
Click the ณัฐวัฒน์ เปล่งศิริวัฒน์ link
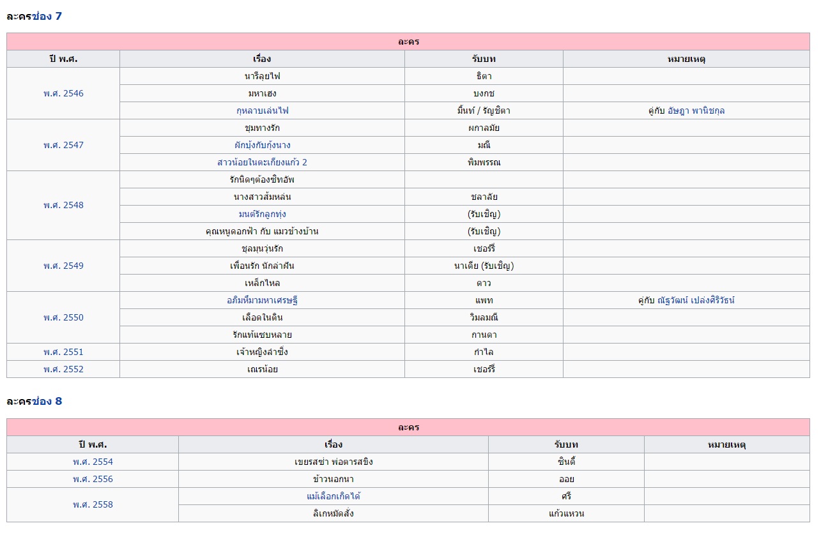[696, 300]
